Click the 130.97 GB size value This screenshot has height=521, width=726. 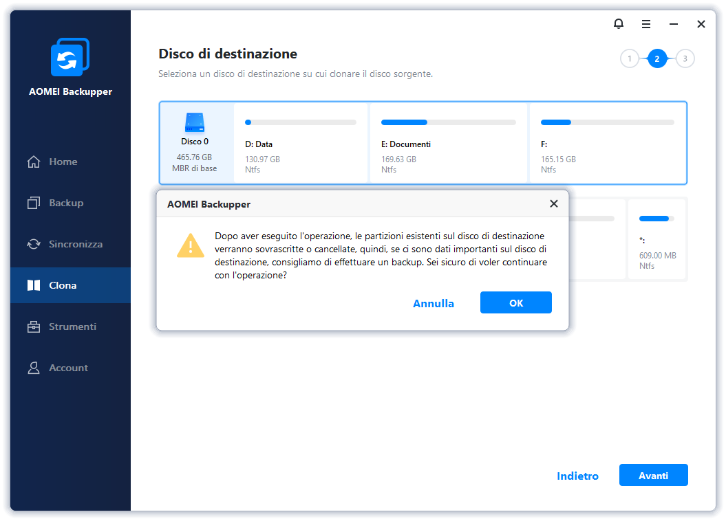(262, 159)
